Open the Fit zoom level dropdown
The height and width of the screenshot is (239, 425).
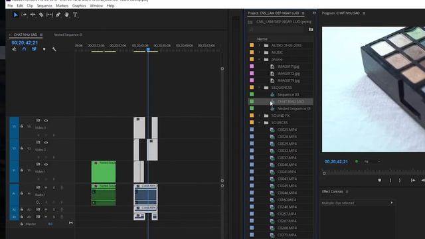pos(372,161)
